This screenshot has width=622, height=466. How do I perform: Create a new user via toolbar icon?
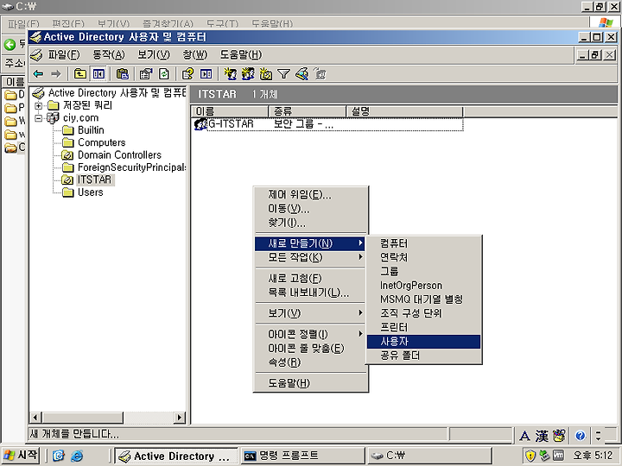coord(230,73)
